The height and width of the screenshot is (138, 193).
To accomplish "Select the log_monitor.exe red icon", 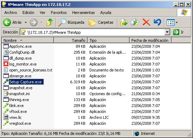I will click(6, 64).
